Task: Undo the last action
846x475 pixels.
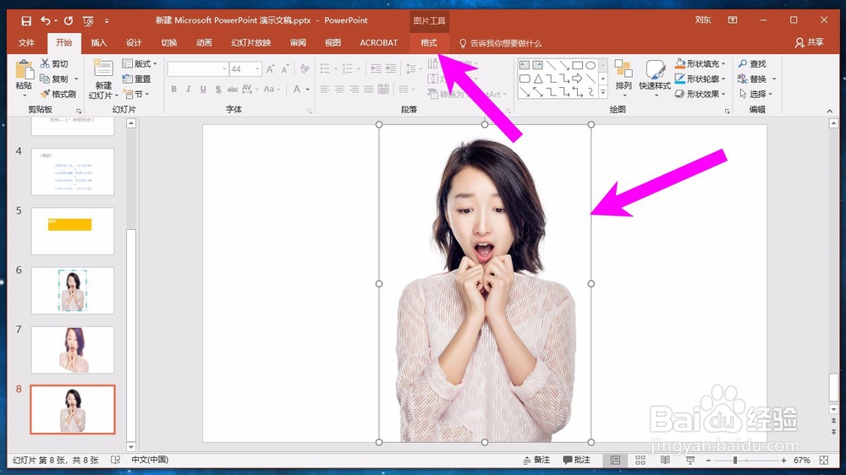Action: [x=46, y=20]
